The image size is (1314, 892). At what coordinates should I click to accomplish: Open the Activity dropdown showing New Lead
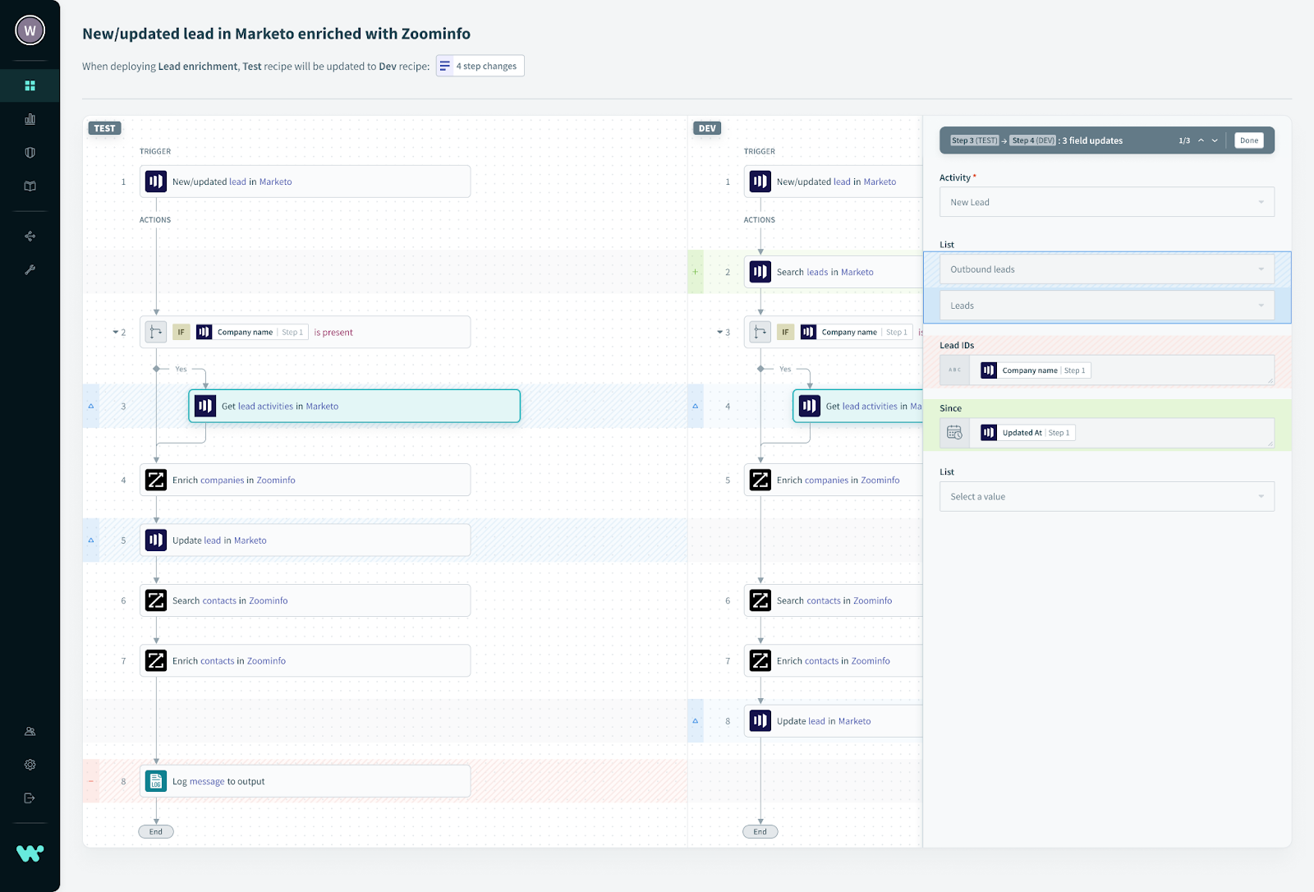click(1107, 202)
